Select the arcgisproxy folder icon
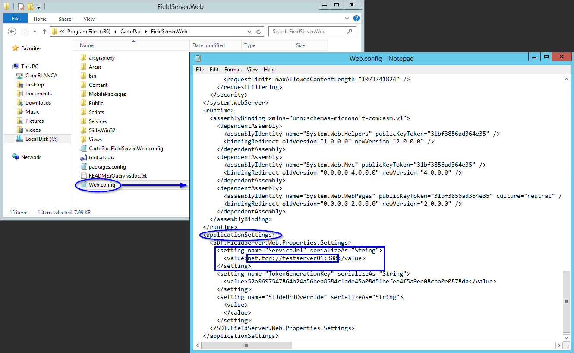574x353 pixels. [84, 58]
